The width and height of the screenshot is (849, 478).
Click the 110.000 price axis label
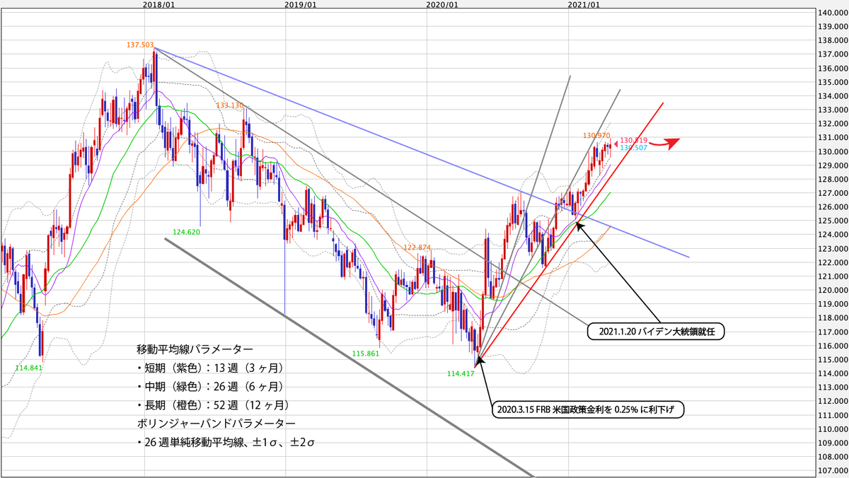pos(833,429)
